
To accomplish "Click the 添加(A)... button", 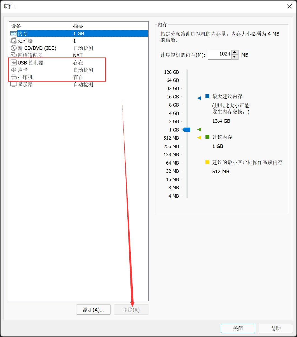I will click(93, 310).
